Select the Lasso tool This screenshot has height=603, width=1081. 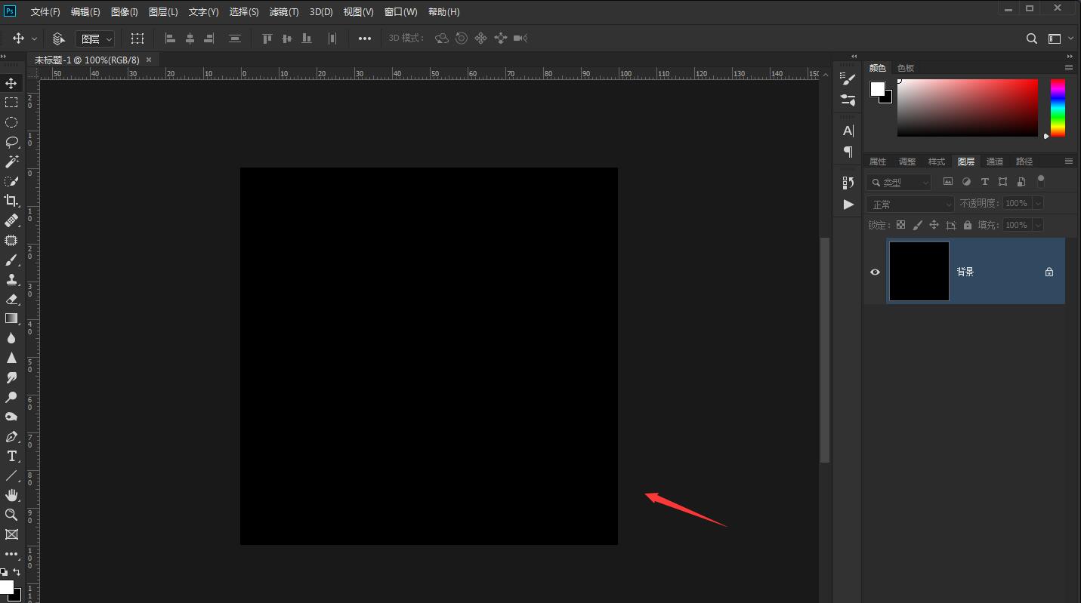11,142
